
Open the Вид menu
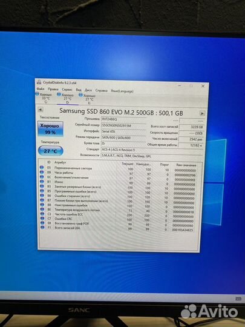coord(79,90)
